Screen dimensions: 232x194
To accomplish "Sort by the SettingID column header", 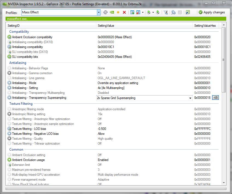I will pyautogui.click(x=51, y=26).
